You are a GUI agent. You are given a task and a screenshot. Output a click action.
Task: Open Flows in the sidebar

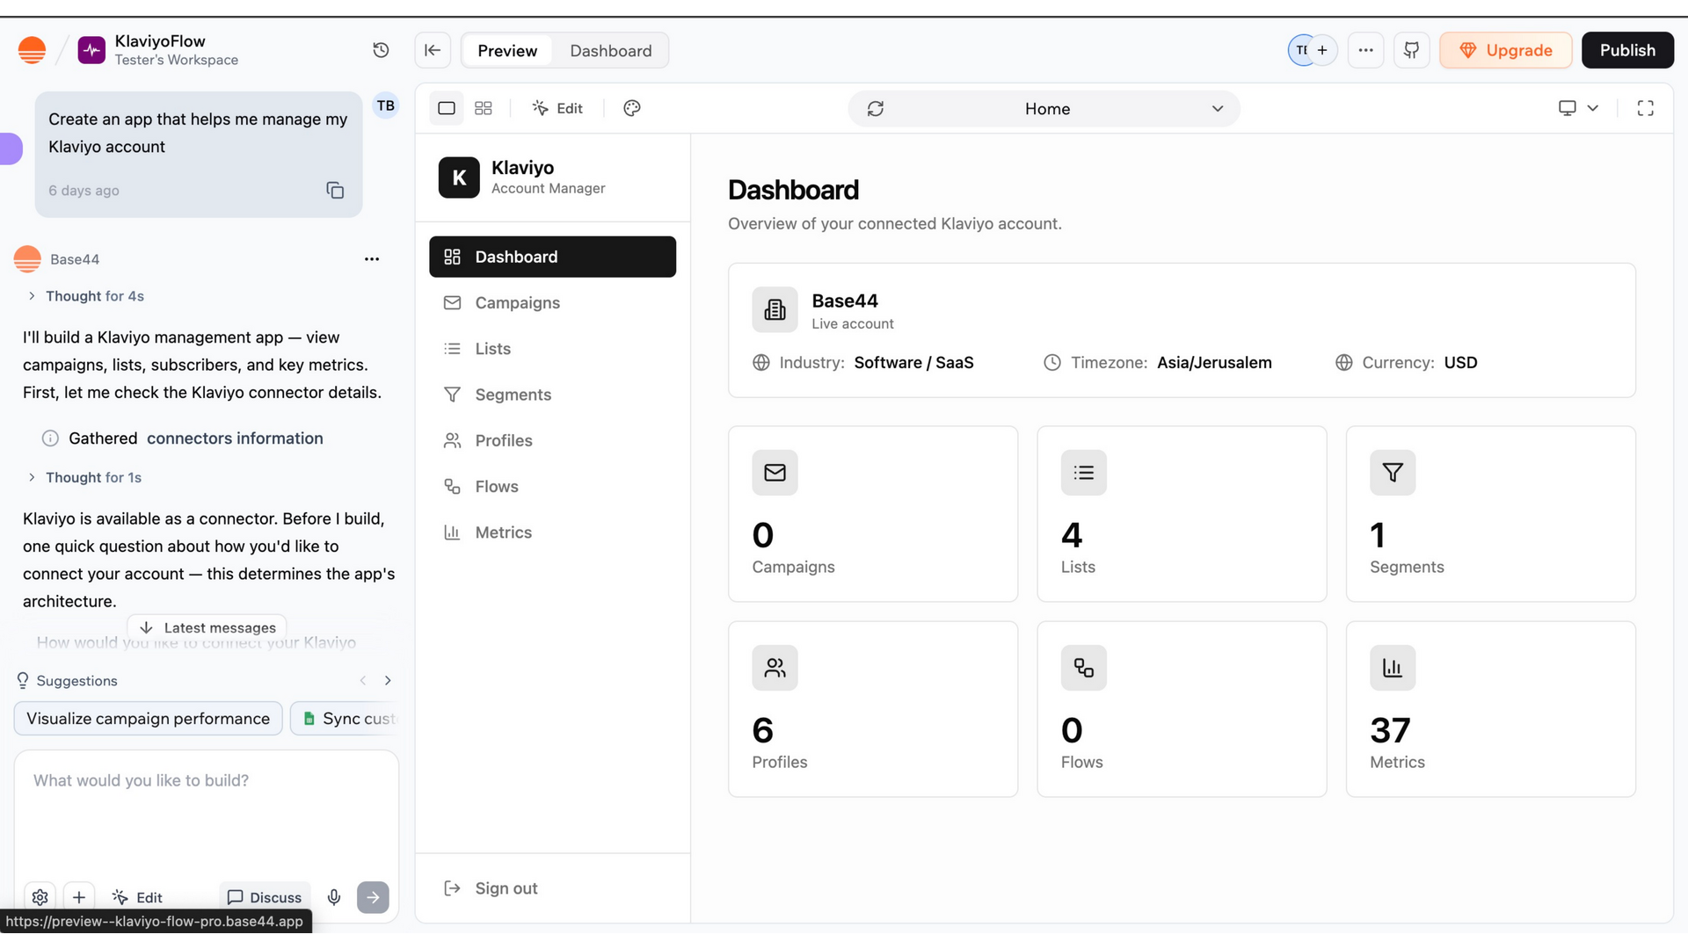(x=552, y=487)
